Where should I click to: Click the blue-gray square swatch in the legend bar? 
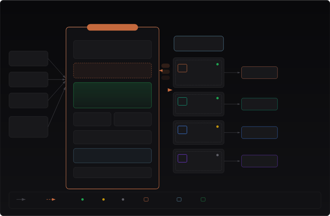point(179,200)
